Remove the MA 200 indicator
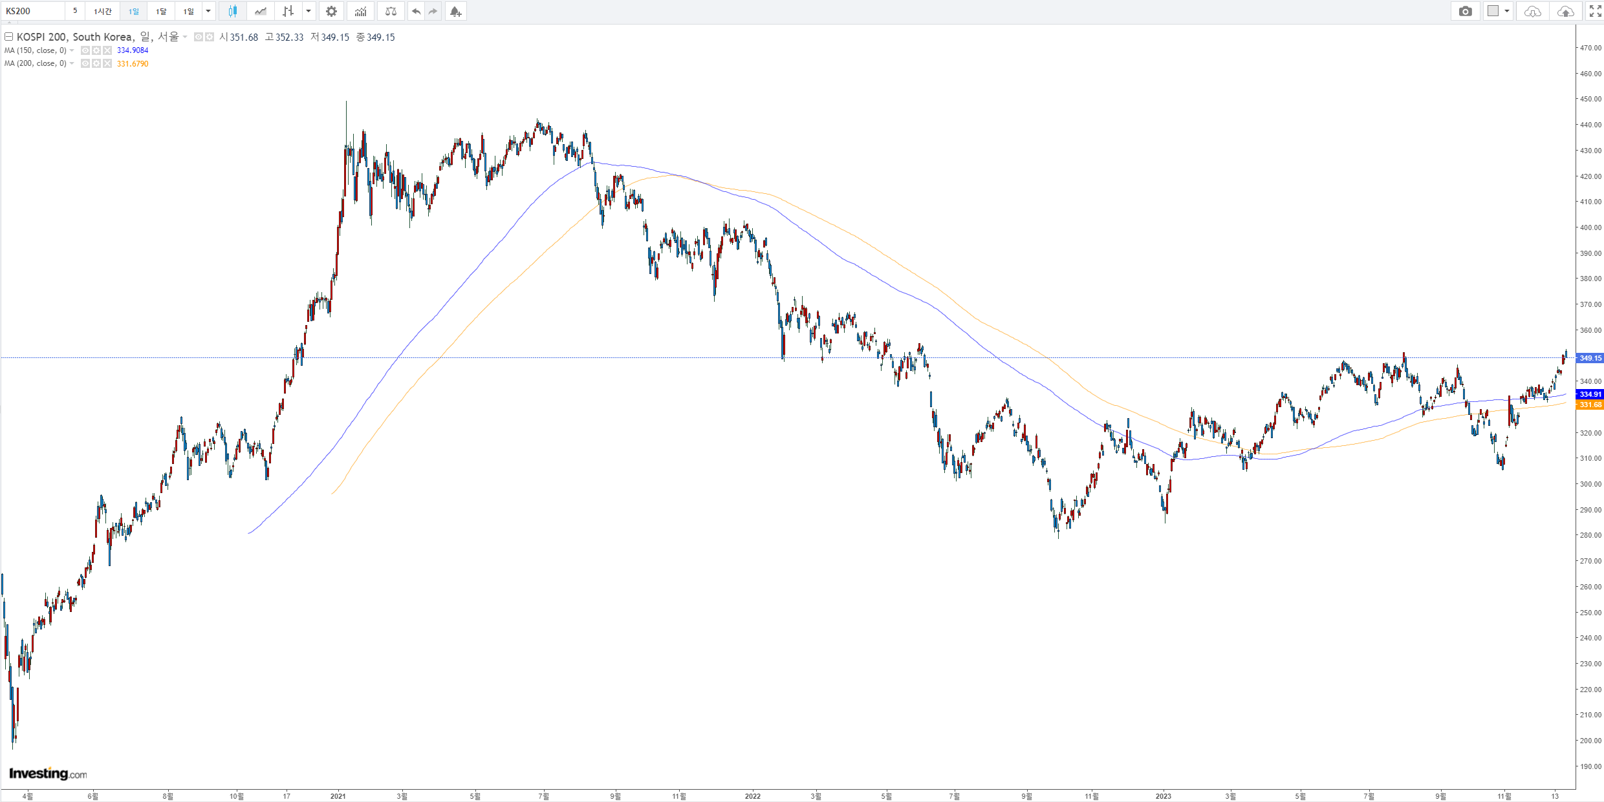Screen dimensions: 1604x802 point(107,63)
